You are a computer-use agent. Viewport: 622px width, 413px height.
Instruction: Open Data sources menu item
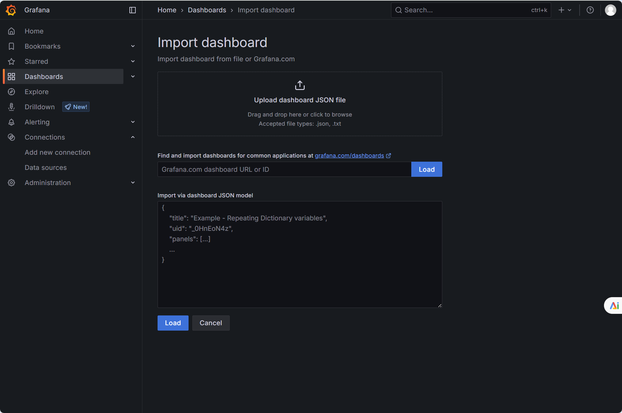point(46,168)
